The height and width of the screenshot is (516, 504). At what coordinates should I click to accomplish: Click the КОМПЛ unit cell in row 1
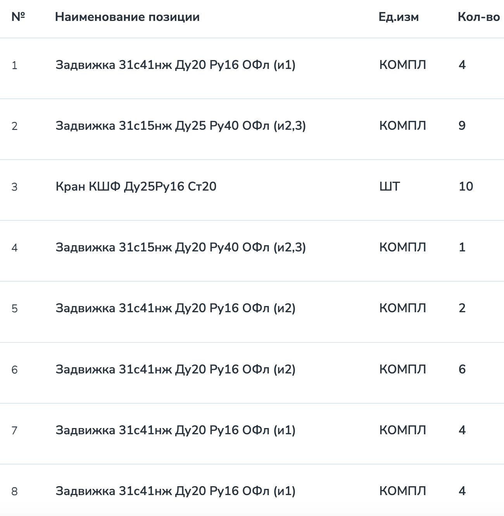click(402, 65)
